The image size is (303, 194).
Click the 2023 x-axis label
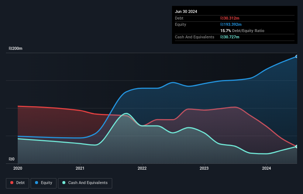coord(204,168)
